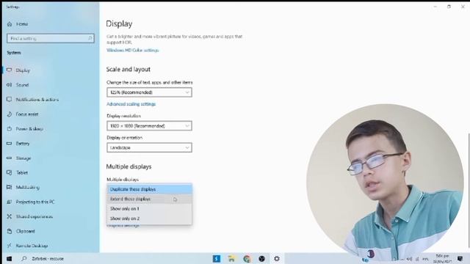The width and height of the screenshot is (470, 264).
Task: Click the Settings gear taskbar icon
Action: click(277, 259)
